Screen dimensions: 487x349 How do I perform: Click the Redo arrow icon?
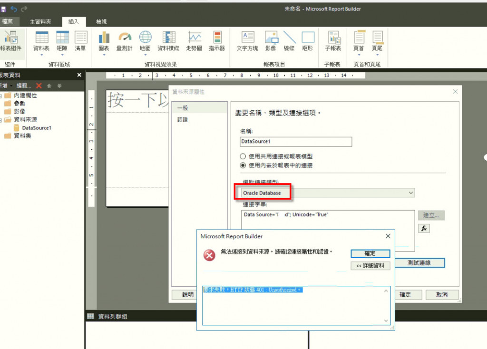24,9
